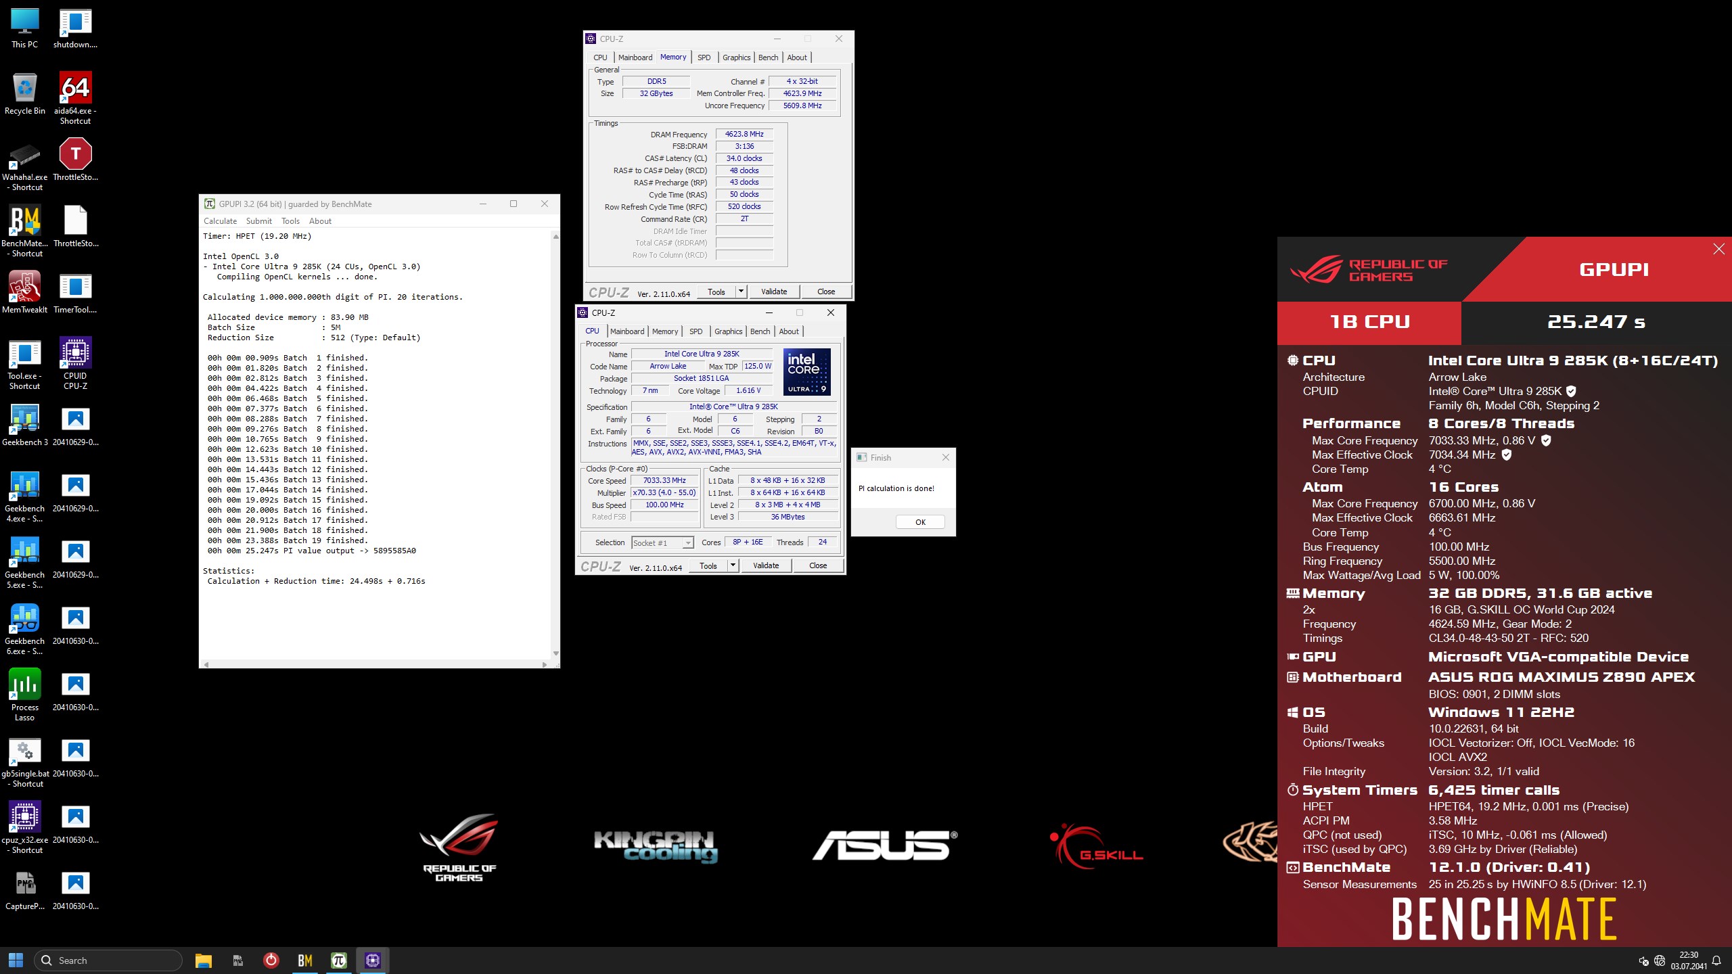The height and width of the screenshot is (974, 1732).
Task: Open the Socket #1 selection dropdown
Action: 662,542
